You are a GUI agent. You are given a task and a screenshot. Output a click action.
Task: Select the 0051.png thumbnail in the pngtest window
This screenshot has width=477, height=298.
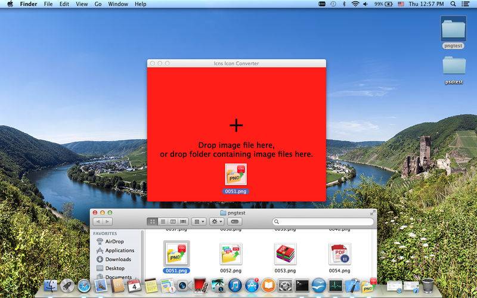(x=176, y=253)
